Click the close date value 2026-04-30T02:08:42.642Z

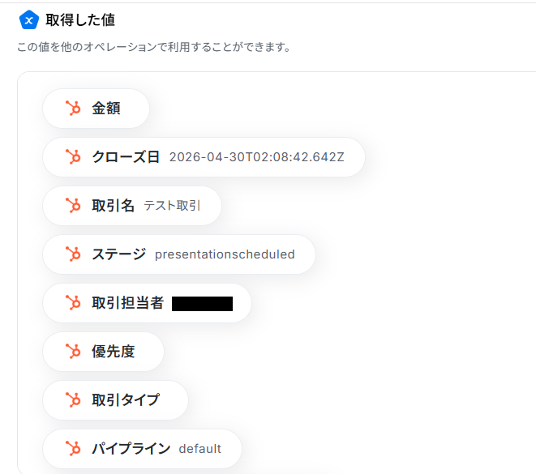point(257,157)
